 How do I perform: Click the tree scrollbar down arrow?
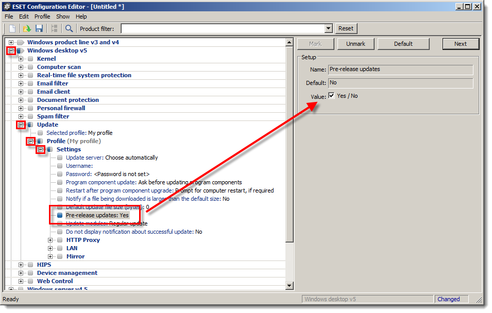click(290, 286)
